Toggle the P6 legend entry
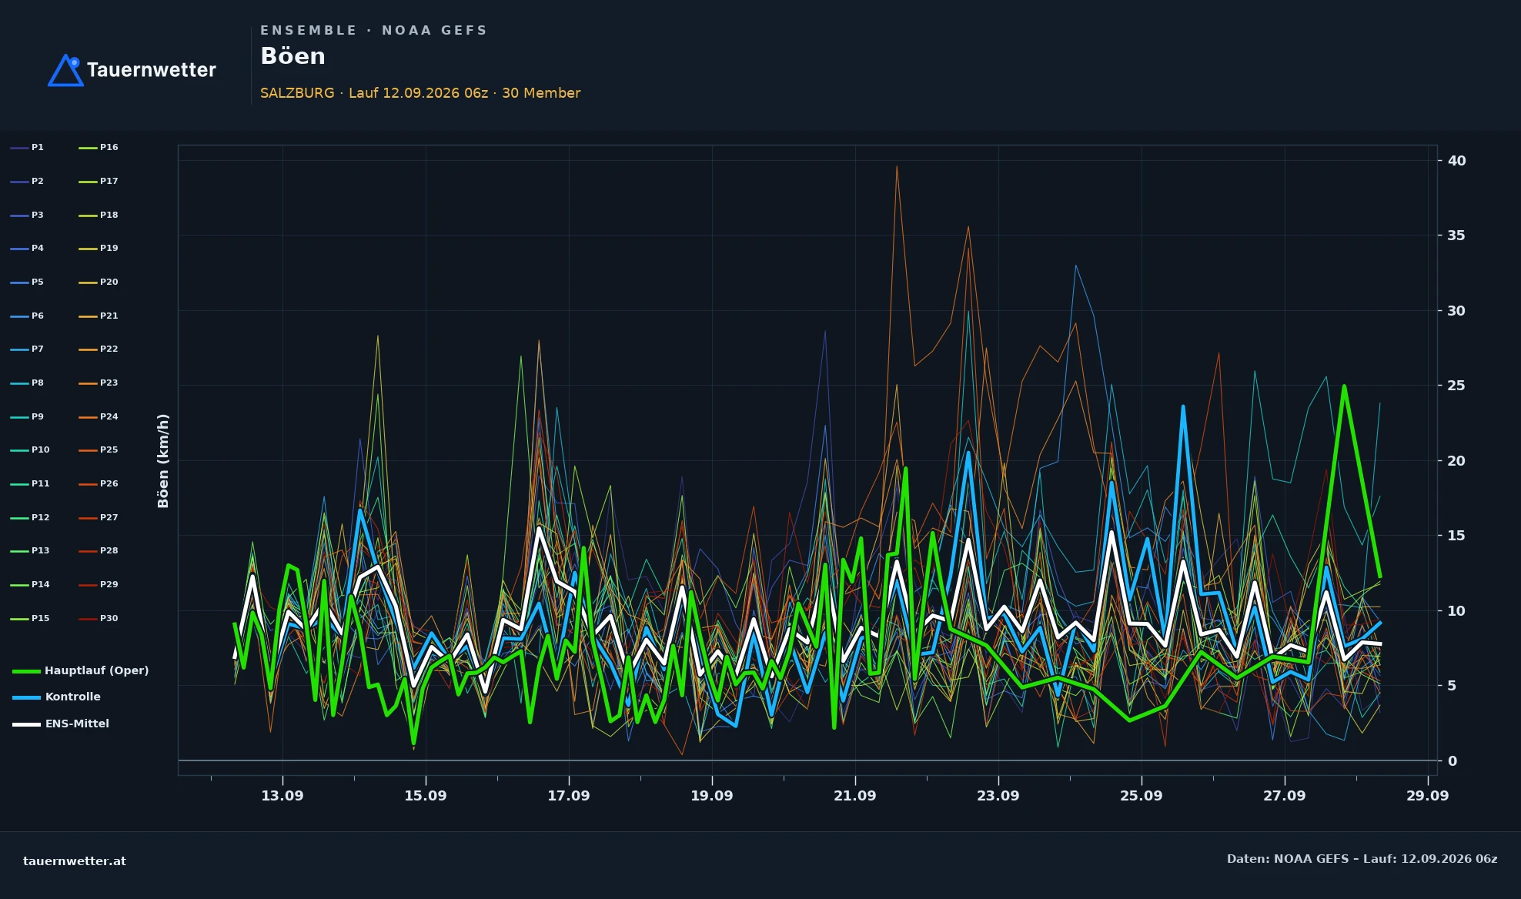The width and height of the screenshot is (1521, 899). point(27,316)
